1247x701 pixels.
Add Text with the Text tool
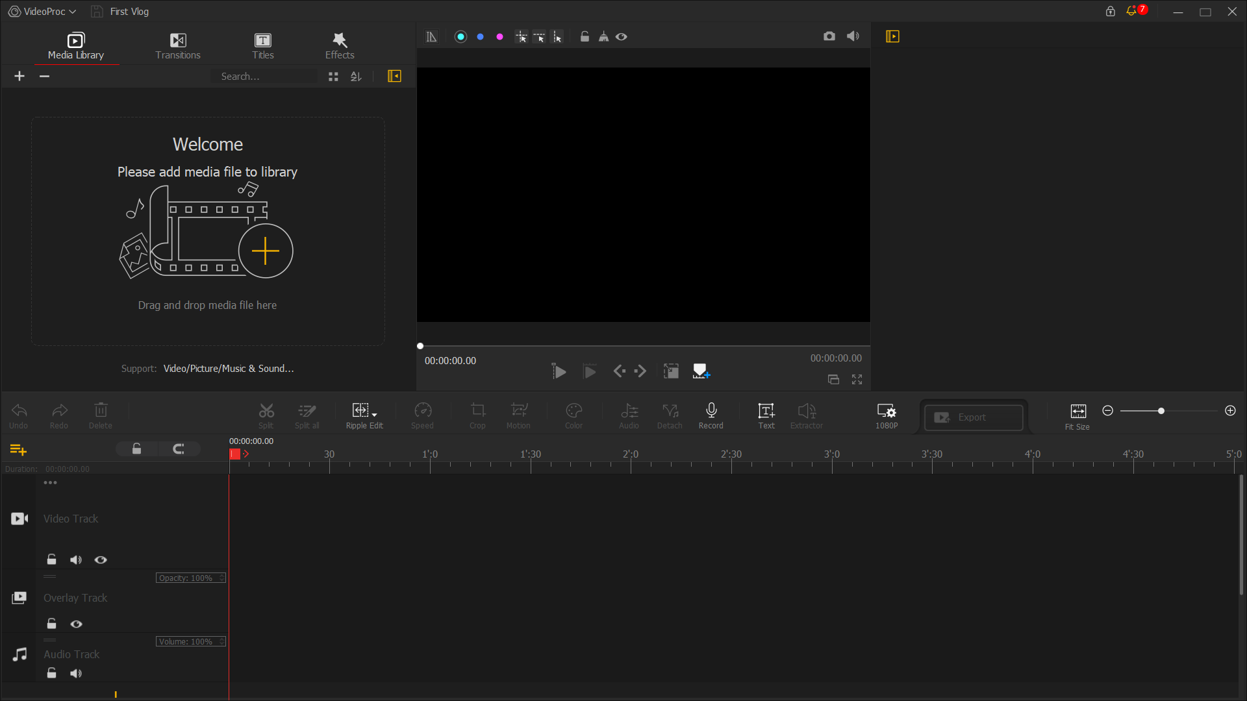pyautogui.click(x=766, y=416)
